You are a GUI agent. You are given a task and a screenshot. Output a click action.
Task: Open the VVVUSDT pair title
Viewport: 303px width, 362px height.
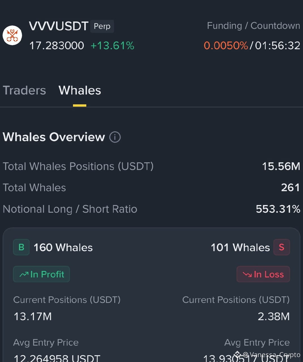point(59,26)
